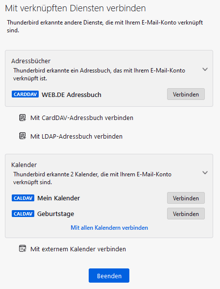
Task: Connect Geburtstage calendar with Verbinden button
Action: click(x=186, y=214)
